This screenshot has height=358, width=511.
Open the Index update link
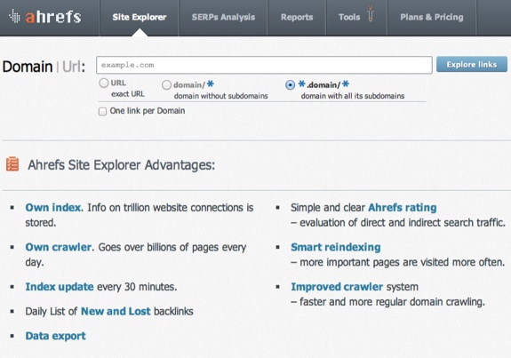pyautogui.click(x=60, y=287)
